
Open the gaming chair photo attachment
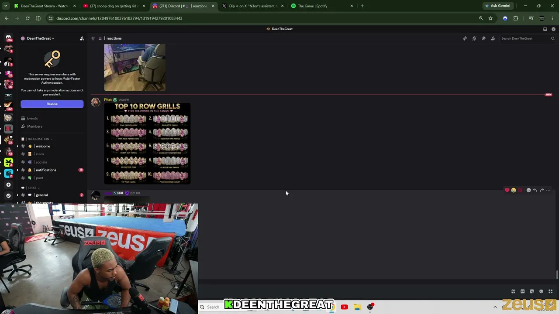click(135, 68)
